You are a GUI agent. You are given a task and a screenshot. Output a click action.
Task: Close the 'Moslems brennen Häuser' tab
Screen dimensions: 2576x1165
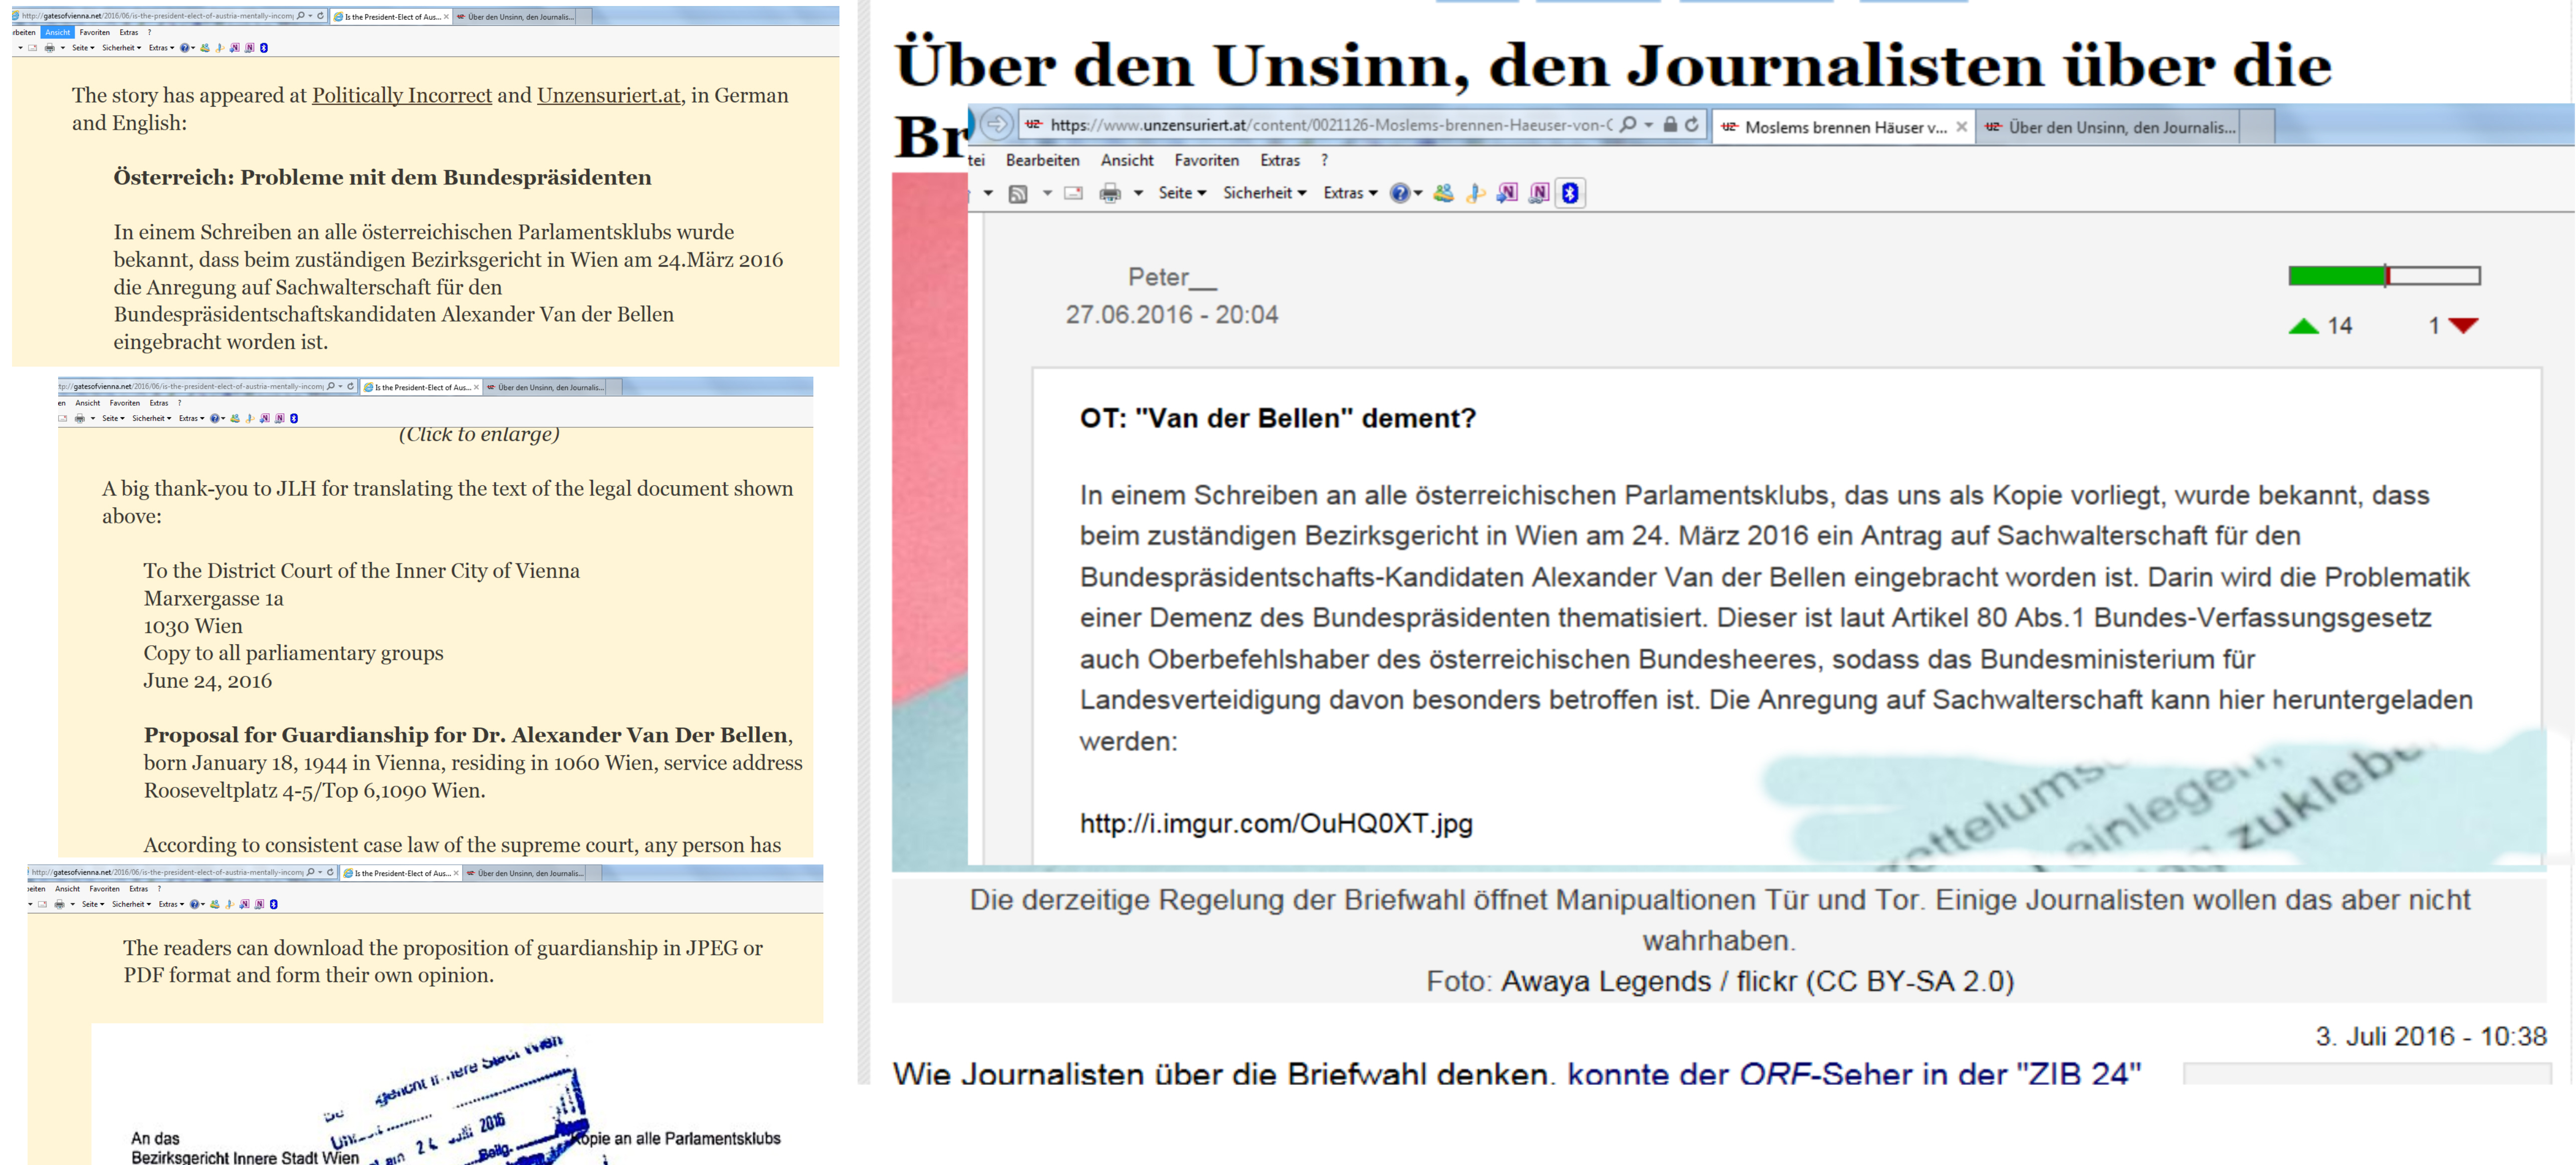coord(1961,127)
